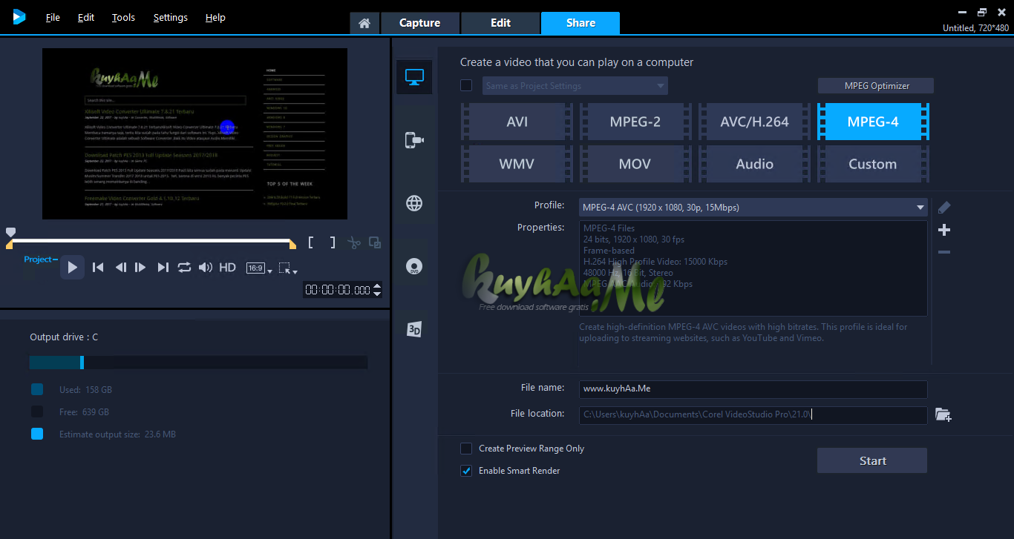Jump to the start with the Home button
Viewport: 1014px width, 539px height.
click(x=97, y=268)
